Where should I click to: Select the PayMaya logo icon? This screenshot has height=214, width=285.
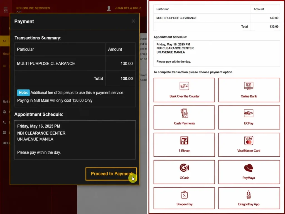(x=249, y=167)
